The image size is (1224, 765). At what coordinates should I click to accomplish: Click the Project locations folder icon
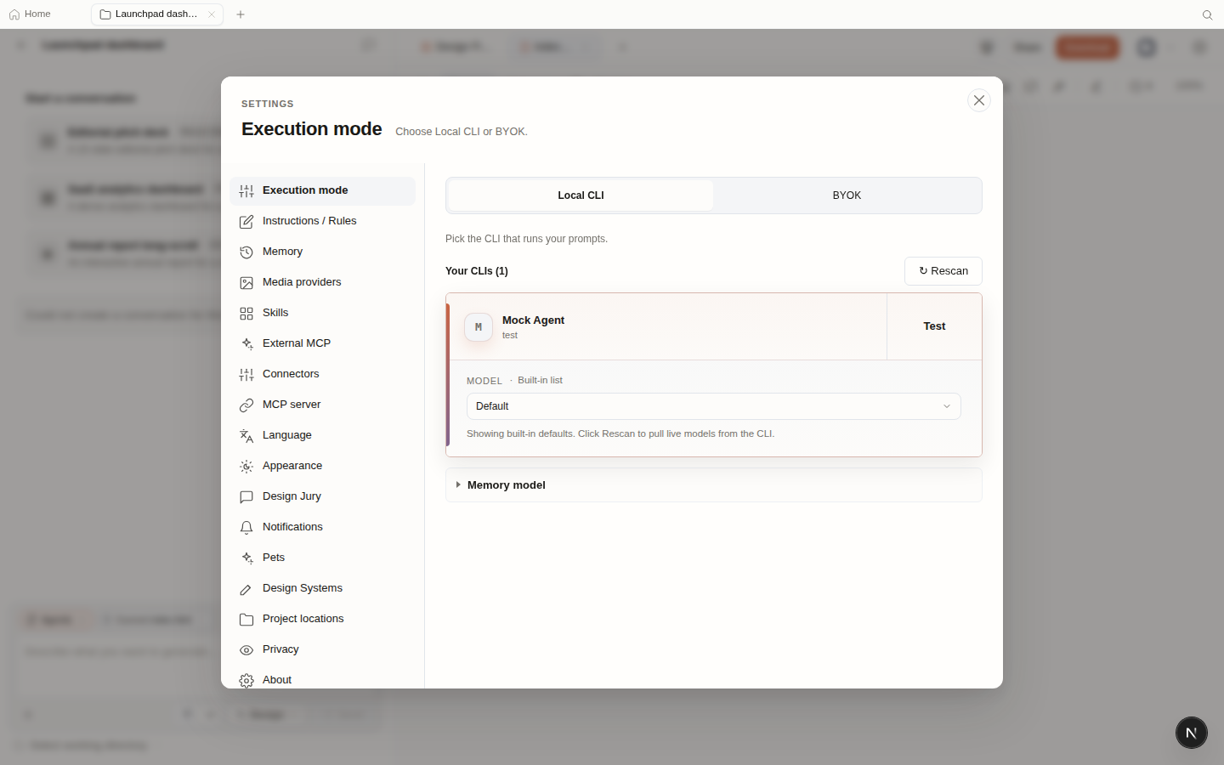pyautogui.click(x=246, y=620)
